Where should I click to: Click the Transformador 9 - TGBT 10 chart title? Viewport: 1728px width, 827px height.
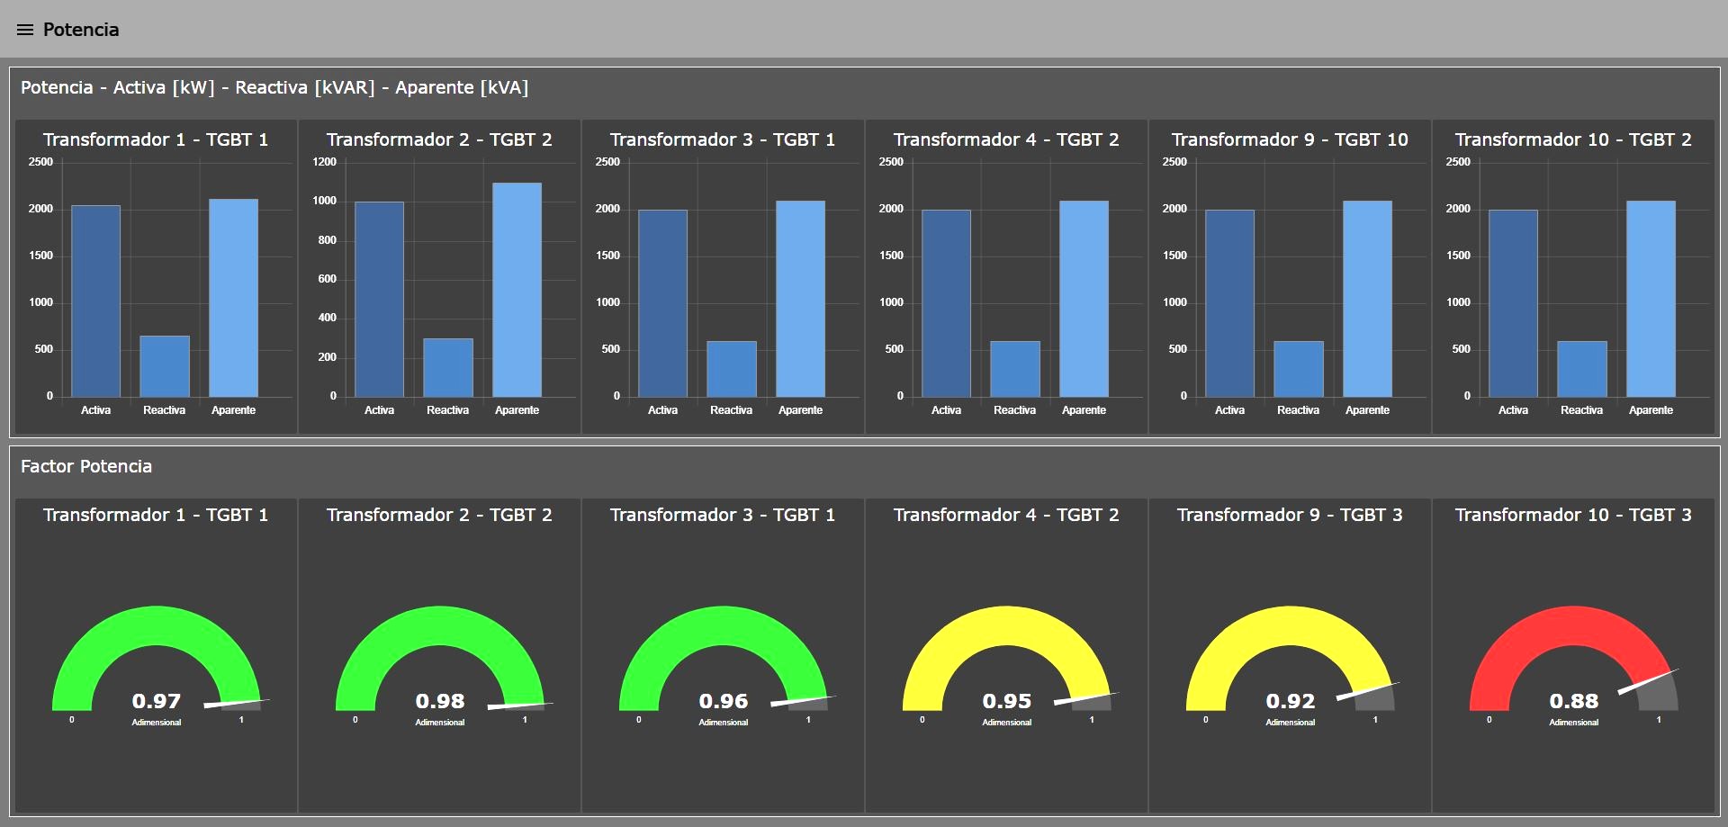[x=1290, y=139]
